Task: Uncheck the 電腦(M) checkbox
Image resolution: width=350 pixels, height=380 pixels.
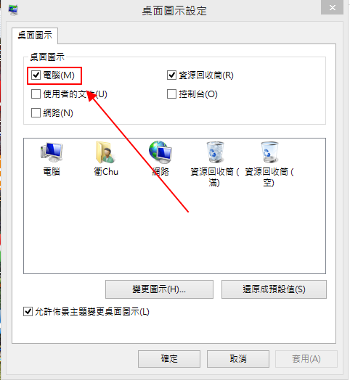Action: click(36, 75)
